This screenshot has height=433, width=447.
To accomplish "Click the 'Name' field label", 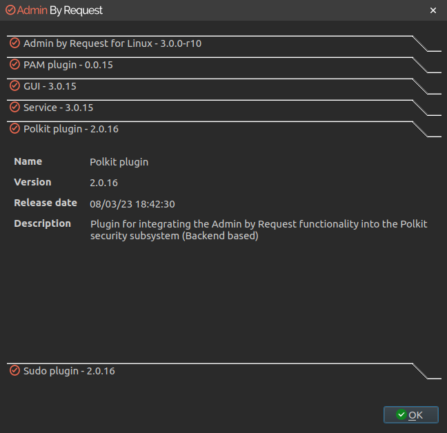I will click(28, 161).
